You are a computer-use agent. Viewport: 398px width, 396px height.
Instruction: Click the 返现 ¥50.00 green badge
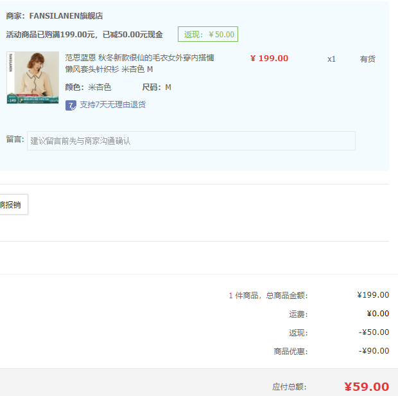(208, 34)
